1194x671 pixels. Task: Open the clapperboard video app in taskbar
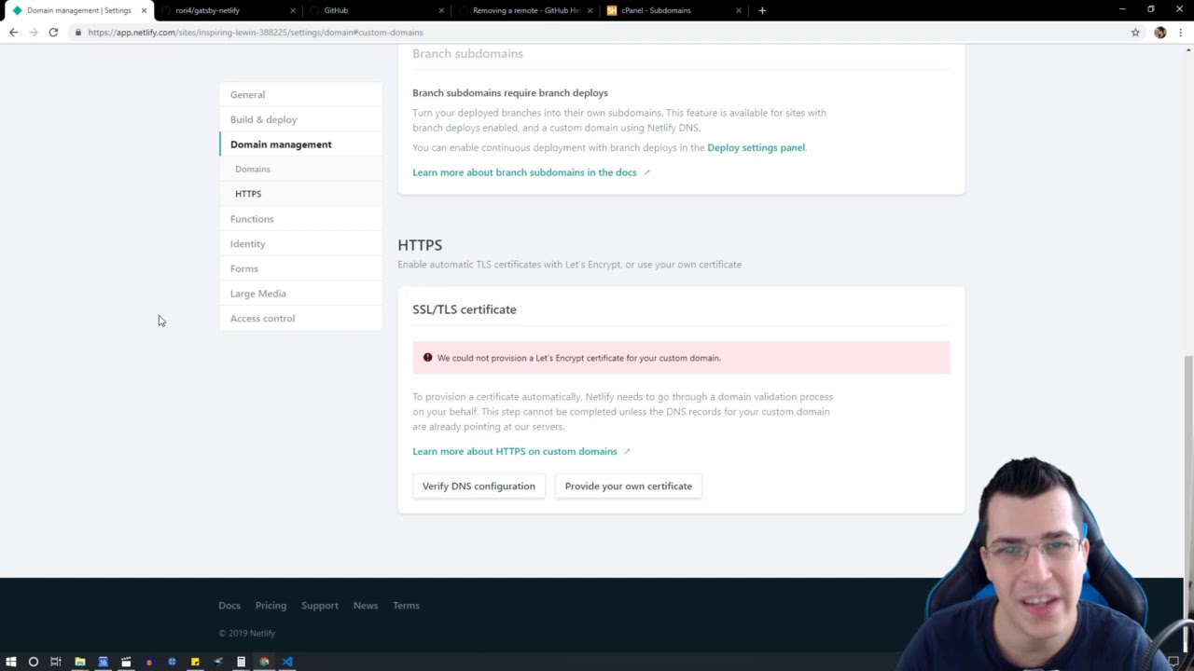tap(126, 662)
